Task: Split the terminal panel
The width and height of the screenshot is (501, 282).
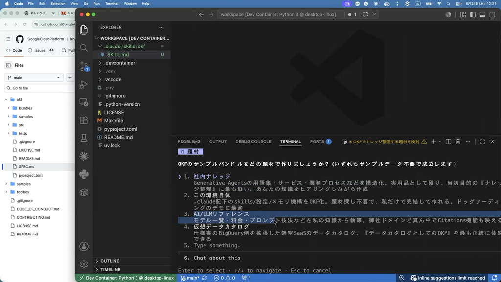Action: coord(448,141)
